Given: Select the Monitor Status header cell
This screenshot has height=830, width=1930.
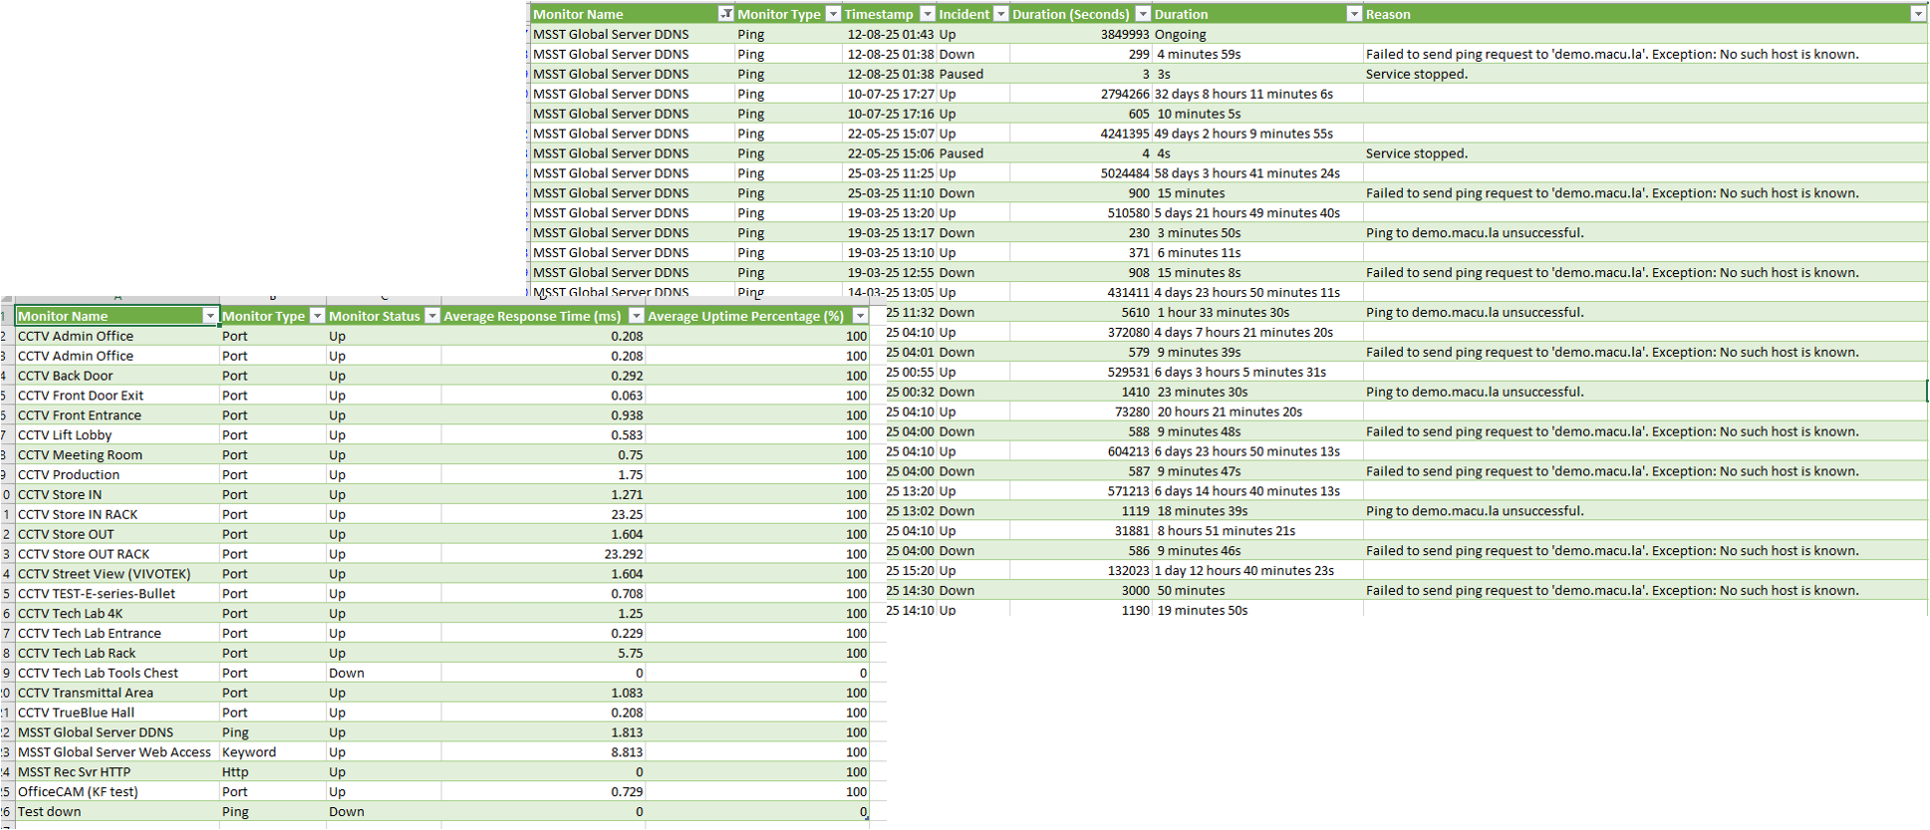Looking at the screenshot, I should tap(375, 316).
